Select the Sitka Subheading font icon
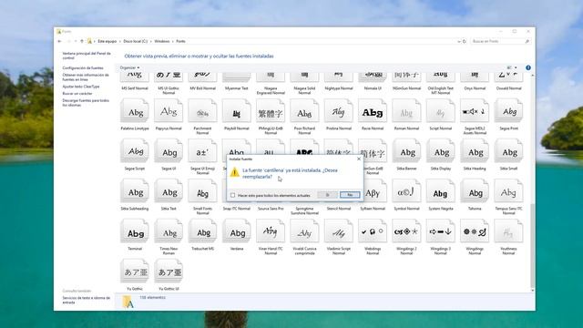 [135, 191]
